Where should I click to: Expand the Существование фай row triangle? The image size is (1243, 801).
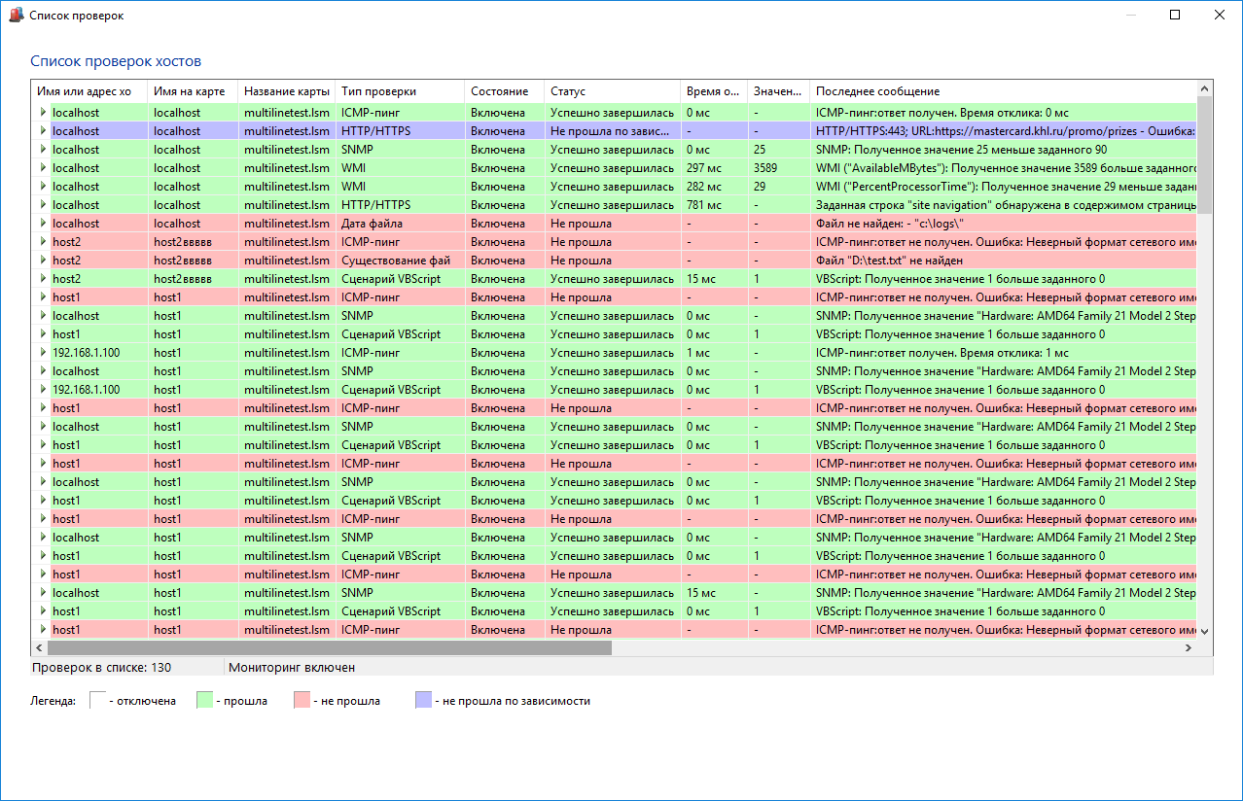pyautogui.click(x=43, y=261)
